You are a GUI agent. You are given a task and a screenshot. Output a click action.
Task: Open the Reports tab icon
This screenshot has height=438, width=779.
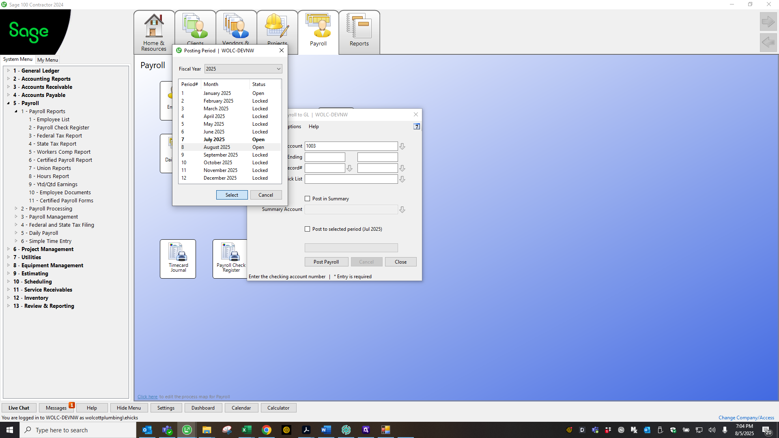pos(359,32)
